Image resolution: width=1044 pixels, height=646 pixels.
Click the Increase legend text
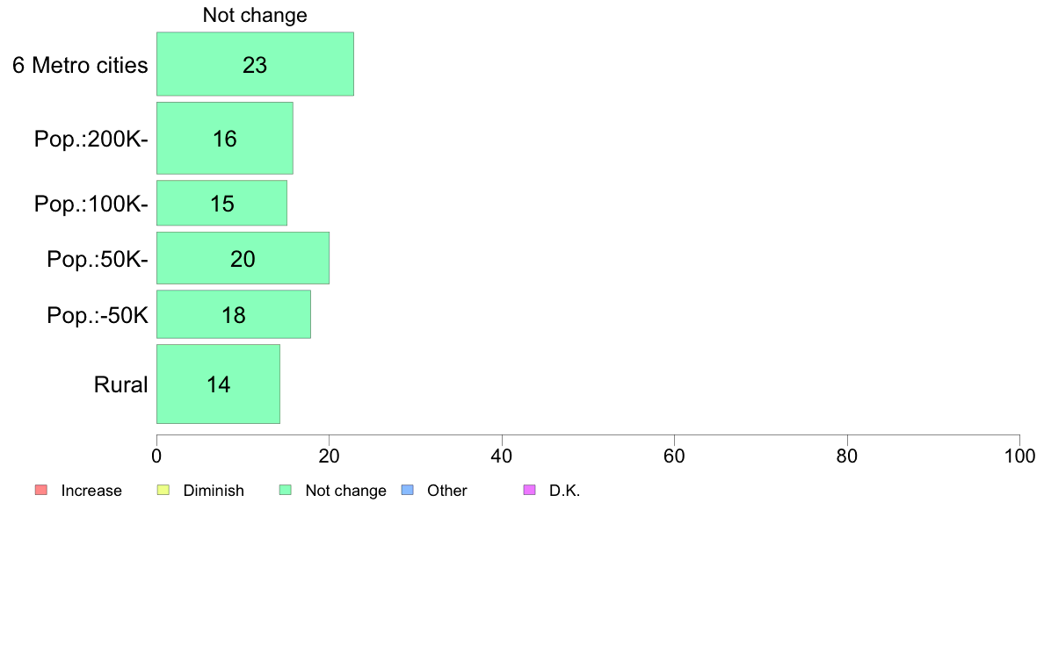91,491
